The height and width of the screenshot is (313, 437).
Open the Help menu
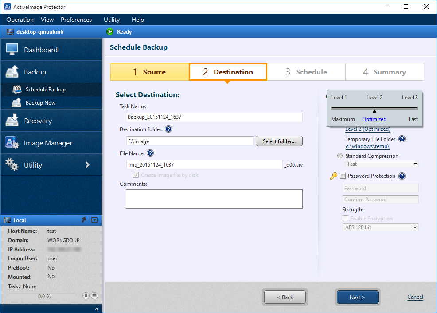coord(138,20)
